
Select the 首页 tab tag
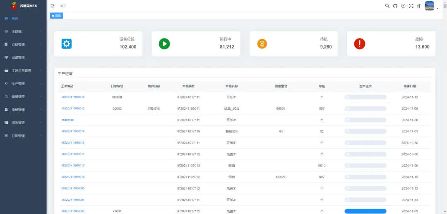[x=57, y=16]
